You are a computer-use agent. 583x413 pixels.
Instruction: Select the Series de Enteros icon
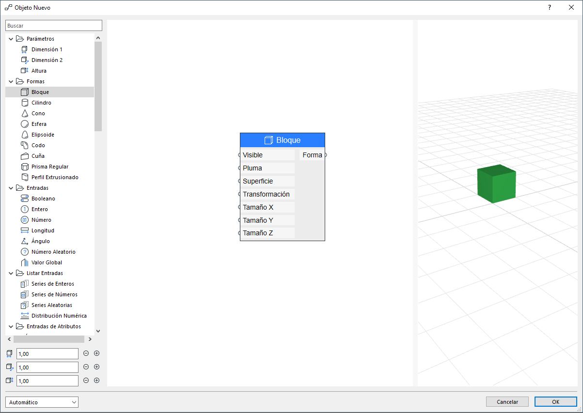pyautogui.click(x=25, y=284)
